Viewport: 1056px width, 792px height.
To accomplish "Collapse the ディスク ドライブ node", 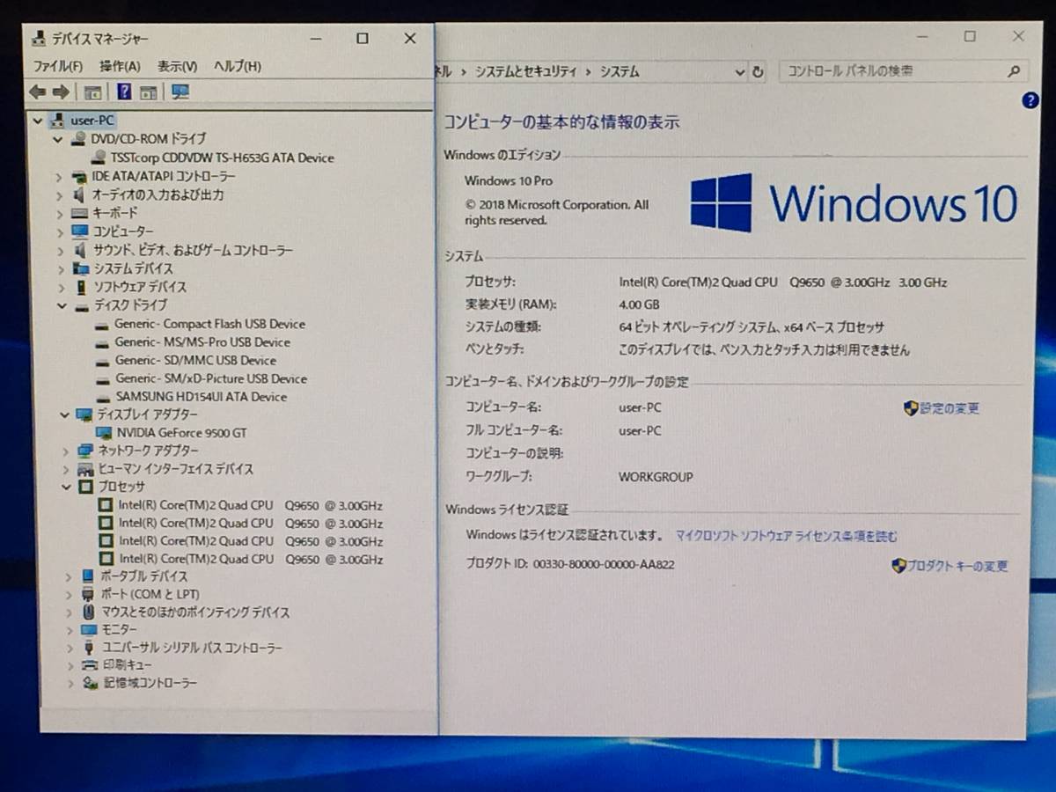I will [62, 305].
